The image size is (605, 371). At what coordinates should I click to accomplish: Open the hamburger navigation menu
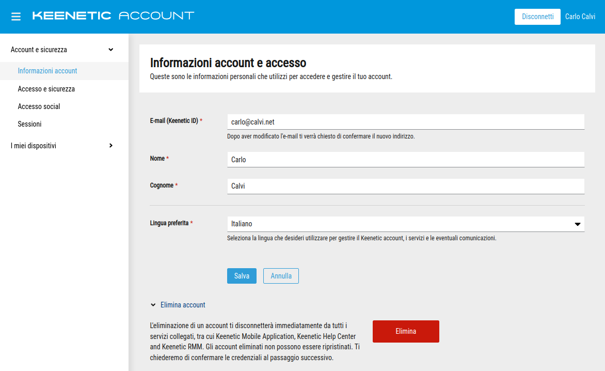pos(16,17)
